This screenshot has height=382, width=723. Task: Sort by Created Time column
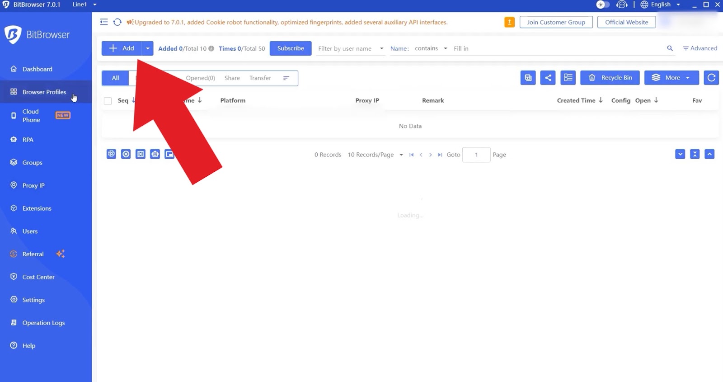580,101
